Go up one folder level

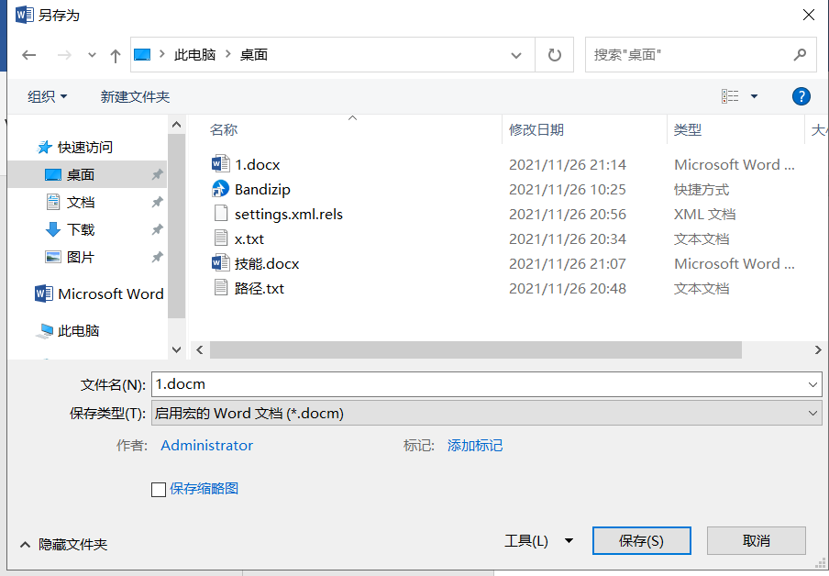[x=116, y=55]
